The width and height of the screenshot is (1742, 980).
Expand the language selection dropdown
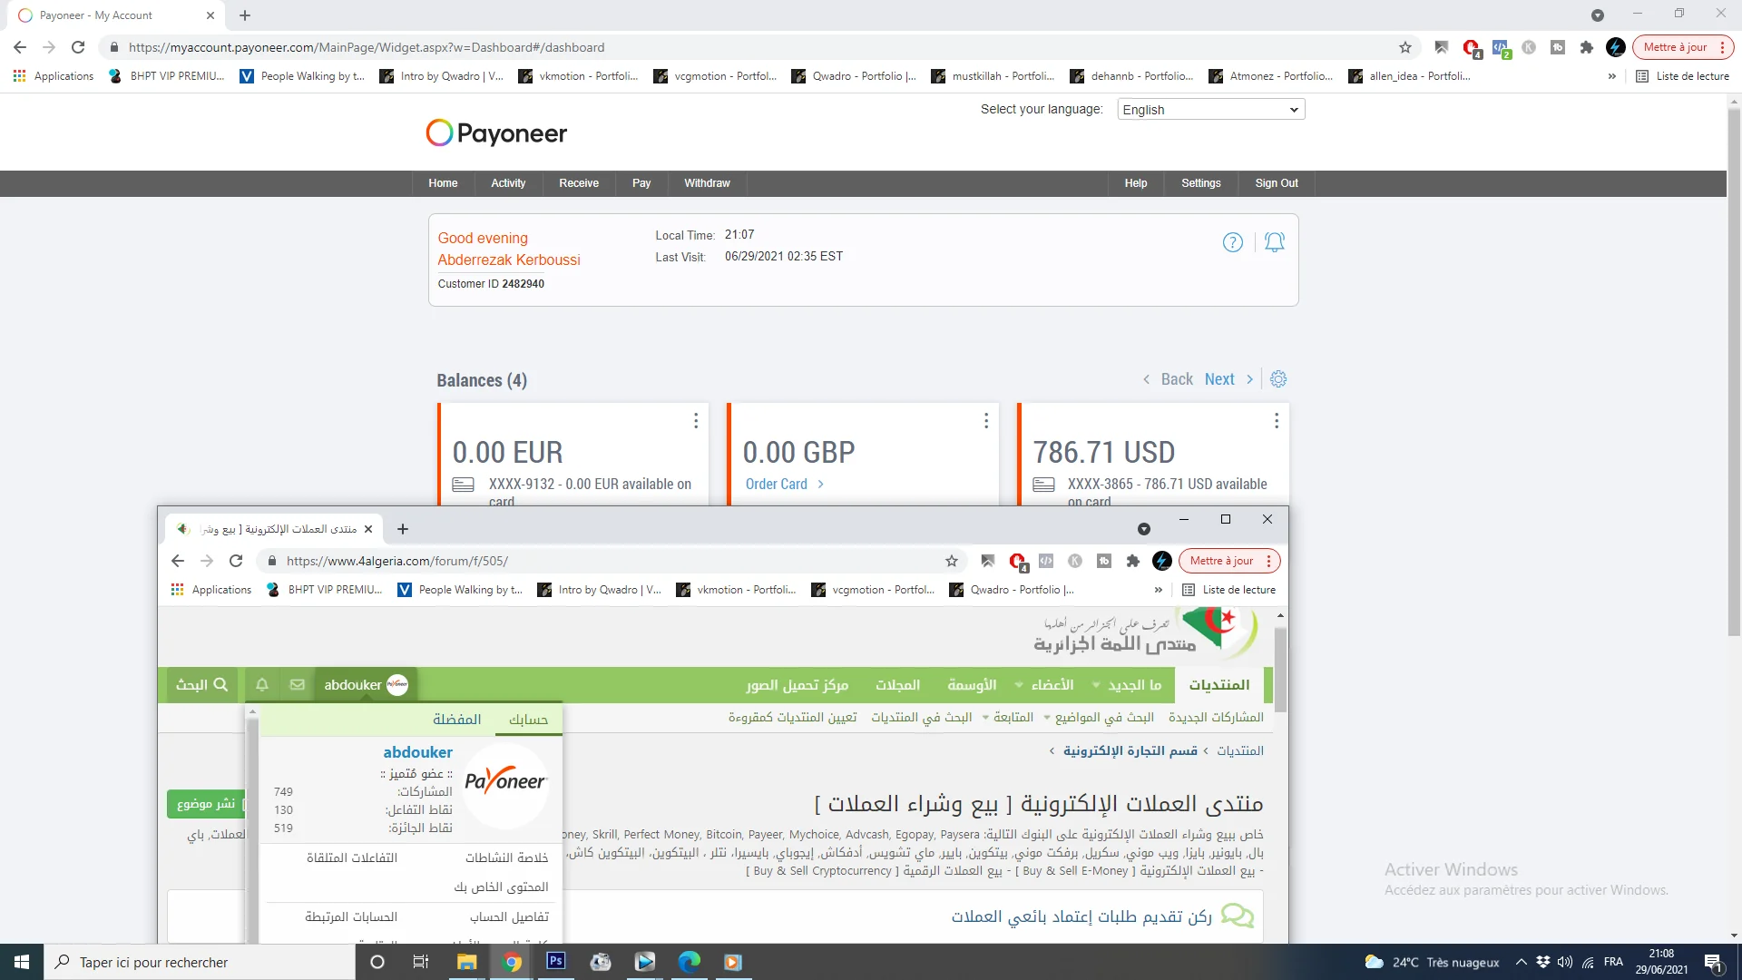[x=1210, y=110]
